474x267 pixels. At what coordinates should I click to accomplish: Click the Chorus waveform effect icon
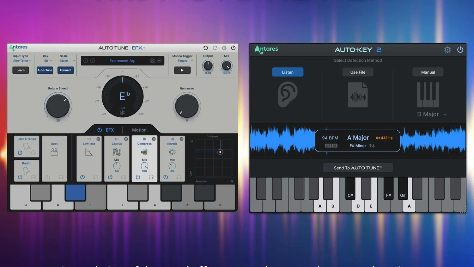coord(117,152)
